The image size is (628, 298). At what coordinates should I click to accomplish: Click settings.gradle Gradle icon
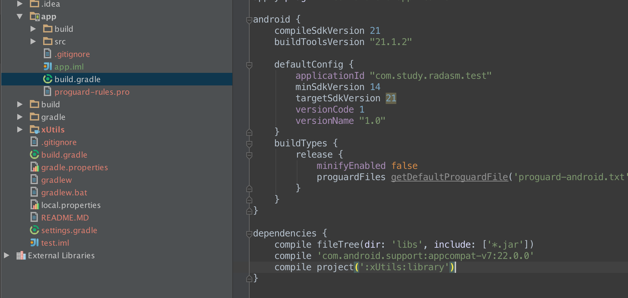(35, 230)
